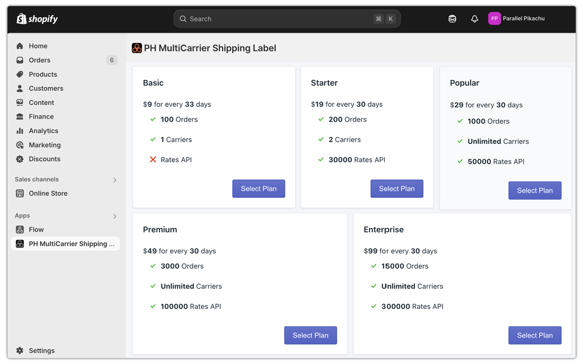Open the notifications bell
Image resolution: width=583 pixels, height=364 pixels.
tap(474, 19)
